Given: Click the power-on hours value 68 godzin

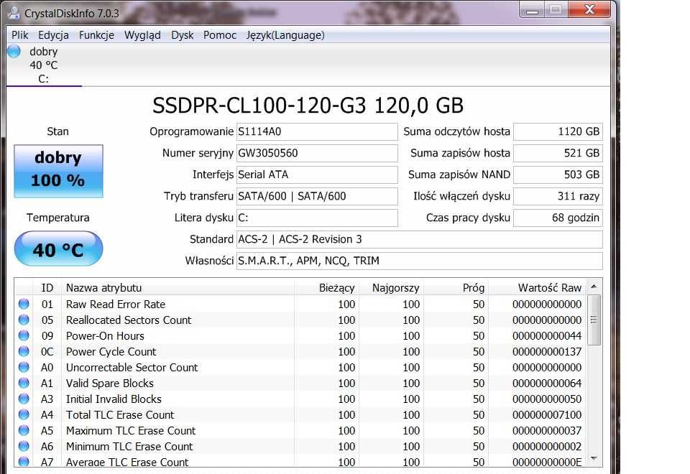Looking at the screenshot, I should (x=558, y=218).
